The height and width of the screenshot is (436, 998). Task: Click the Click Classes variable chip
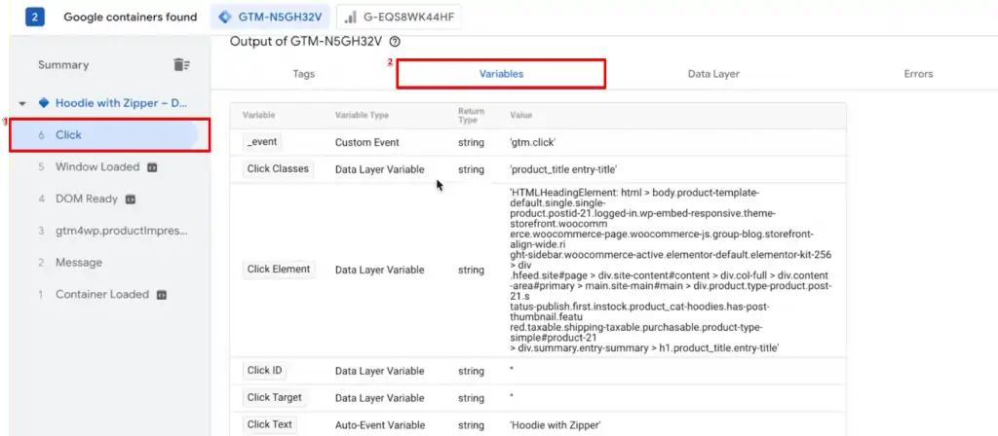point(278,168)
